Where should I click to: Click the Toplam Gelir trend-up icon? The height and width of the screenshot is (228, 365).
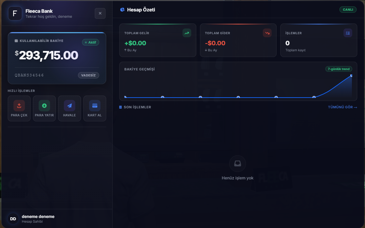click(x=187, y=33)
